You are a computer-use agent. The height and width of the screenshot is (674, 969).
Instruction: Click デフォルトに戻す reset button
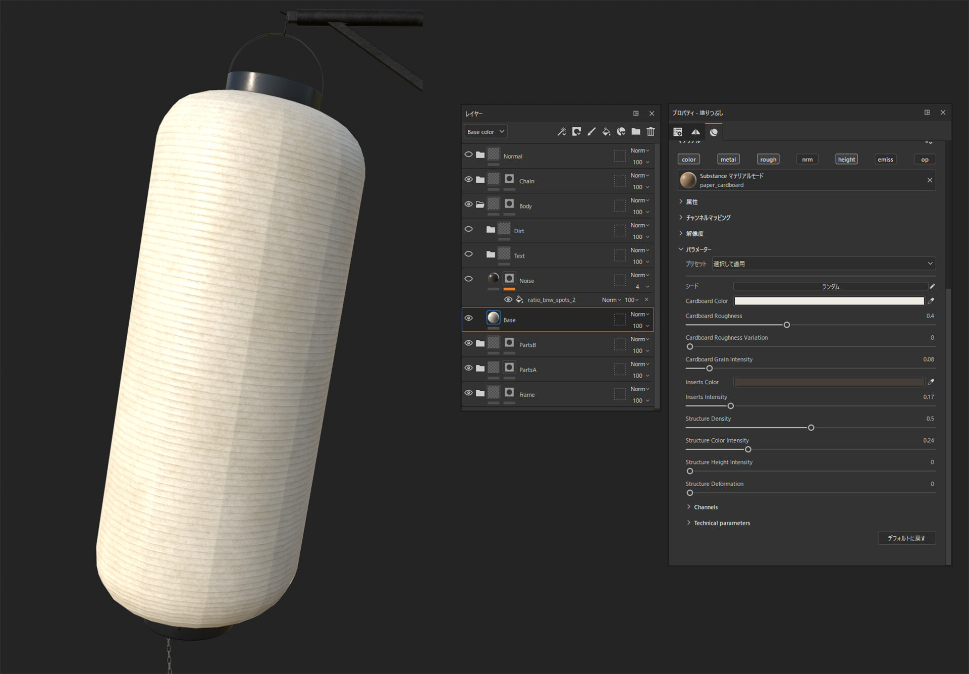(x=906, y=538)
